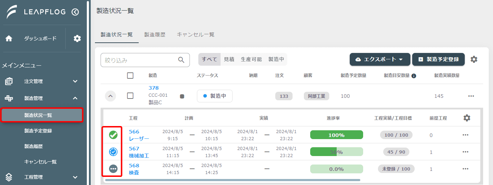
Task: Open 製造予定登録 in the sidebar
Action: coord(38,131)
